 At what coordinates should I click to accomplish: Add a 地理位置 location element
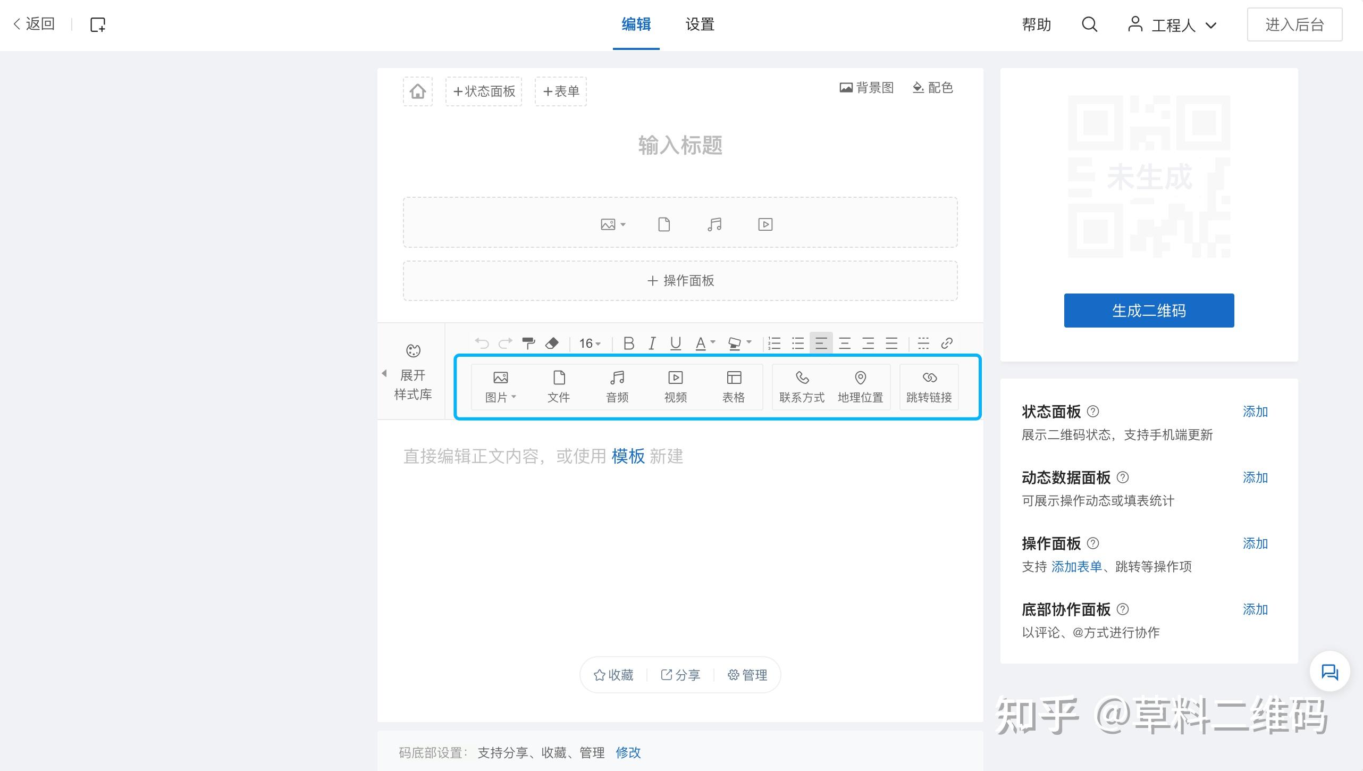(x=860, y=387)
